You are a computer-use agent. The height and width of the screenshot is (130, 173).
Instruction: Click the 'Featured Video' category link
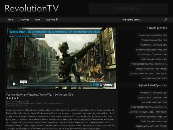coord(29,103)
